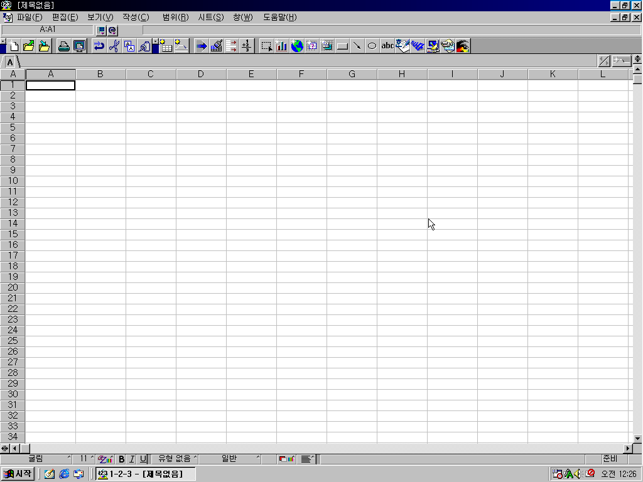Open range properties using the grid with diamond icon
The height and width of the screenshot is (482, 643).
click(166, 46)
